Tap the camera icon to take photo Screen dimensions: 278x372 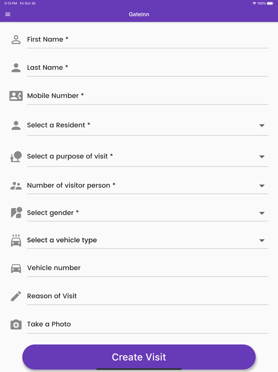16,325
